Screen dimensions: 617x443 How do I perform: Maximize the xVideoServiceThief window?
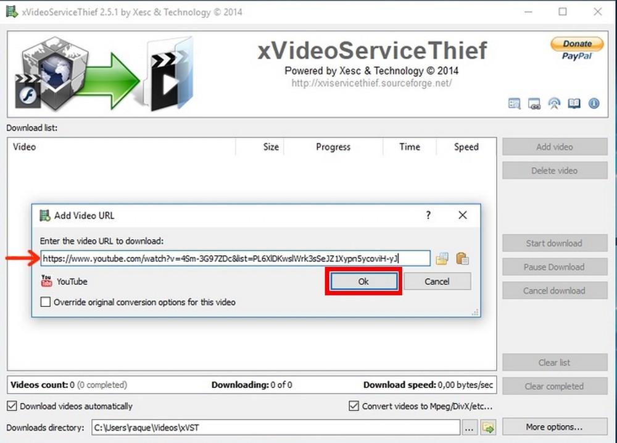click(563, 12)
